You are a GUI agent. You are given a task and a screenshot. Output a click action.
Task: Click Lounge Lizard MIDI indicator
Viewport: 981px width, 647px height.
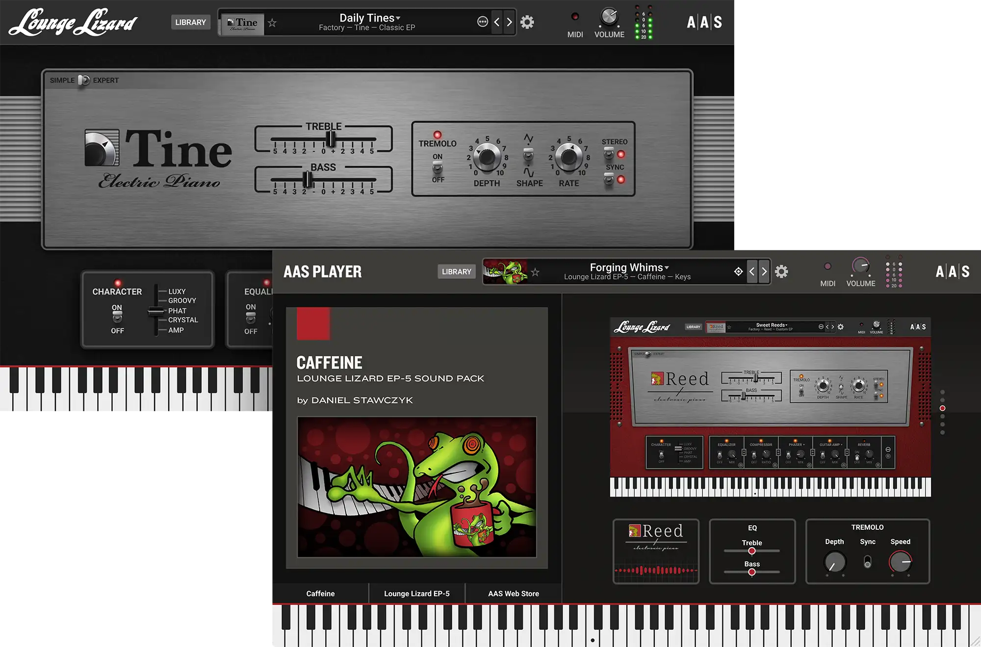(575, 17)
